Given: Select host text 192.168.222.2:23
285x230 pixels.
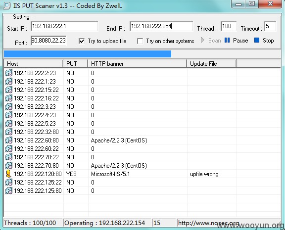Looking at the screenshot, I should [35, 73].
